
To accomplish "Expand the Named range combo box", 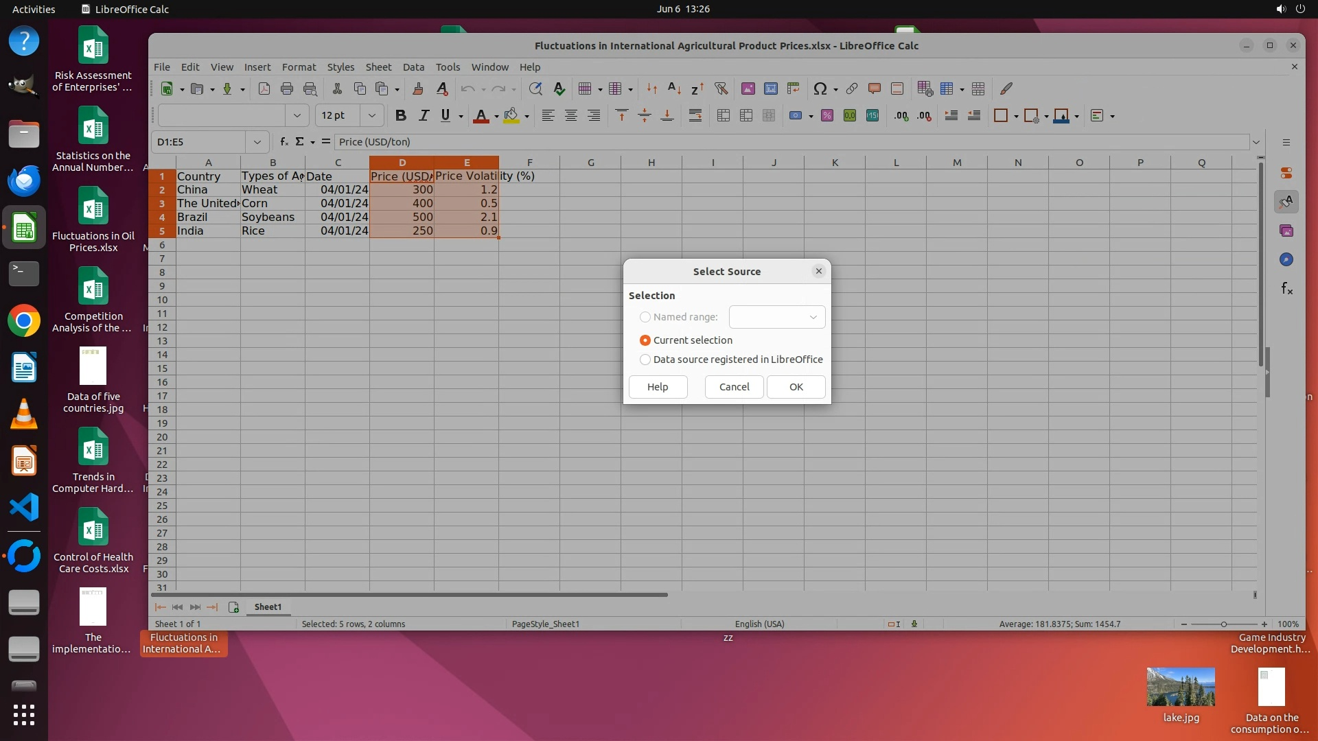I will pos(813,317).
